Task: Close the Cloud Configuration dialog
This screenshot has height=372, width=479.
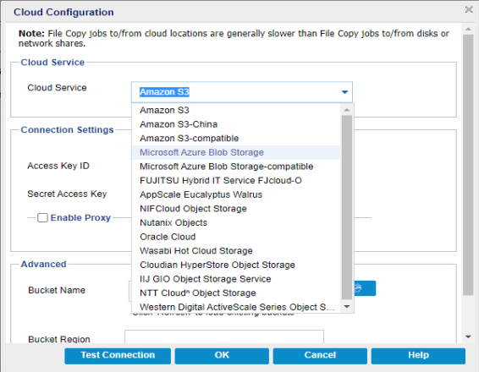Action: [469, 9]
